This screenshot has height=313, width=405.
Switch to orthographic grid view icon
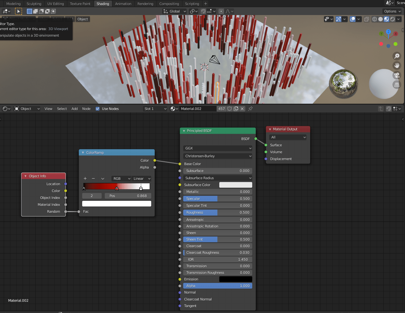coord(397,85)
